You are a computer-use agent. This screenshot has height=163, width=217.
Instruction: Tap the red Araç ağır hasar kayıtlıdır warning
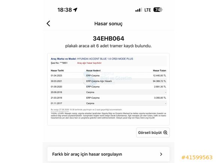[x=89, y=63]
